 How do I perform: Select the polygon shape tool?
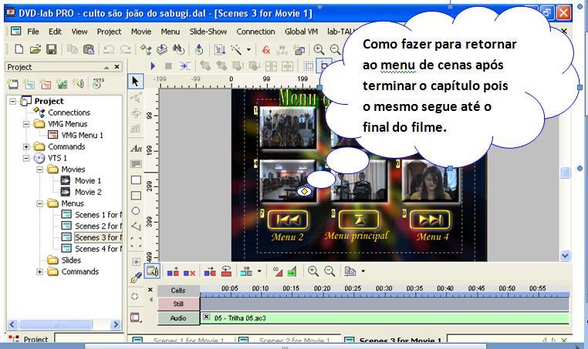pos(136,227)
